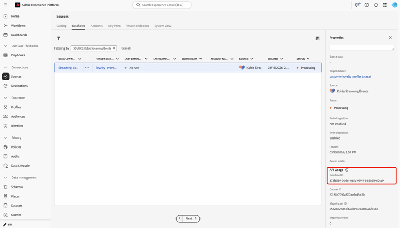Open the column settings icon
The height and width of the screenshot is (228, 400).
pyautogui.click(x=318, y=38)
